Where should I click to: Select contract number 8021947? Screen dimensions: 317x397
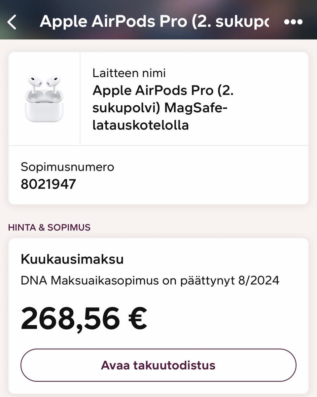(48, 184)
